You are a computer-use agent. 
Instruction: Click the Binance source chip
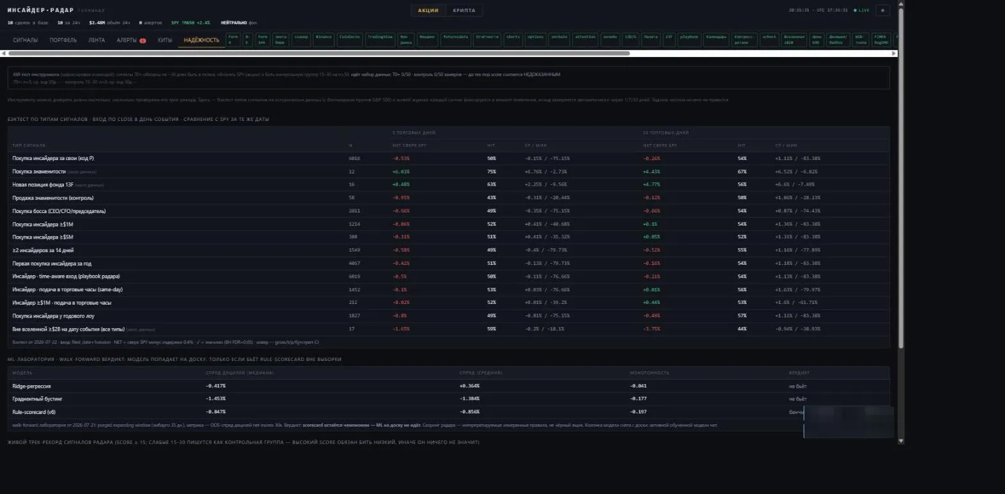point(324,40)
